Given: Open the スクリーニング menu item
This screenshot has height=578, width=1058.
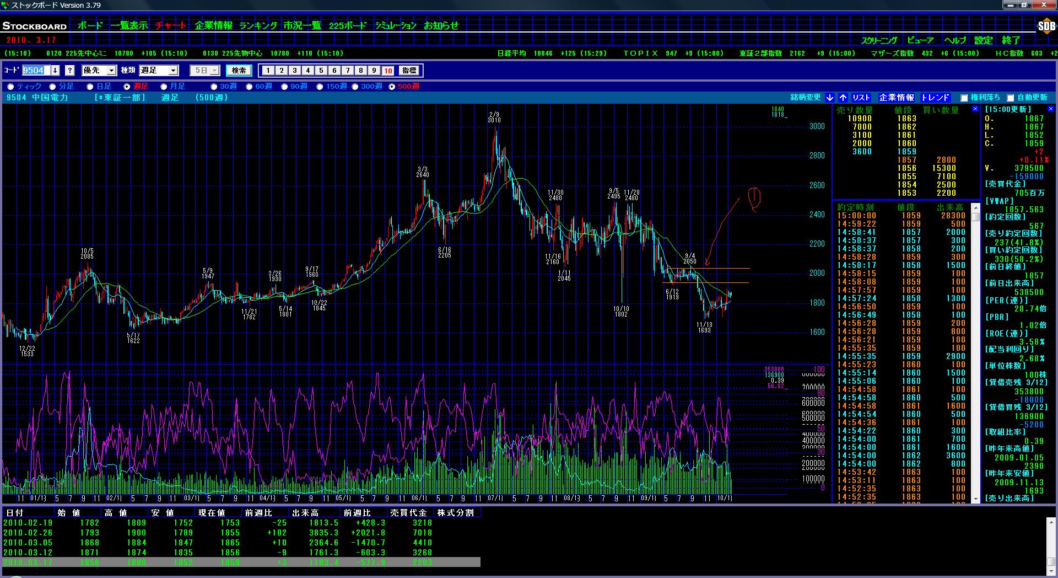Looking at the screenshot, I should 879,40.
